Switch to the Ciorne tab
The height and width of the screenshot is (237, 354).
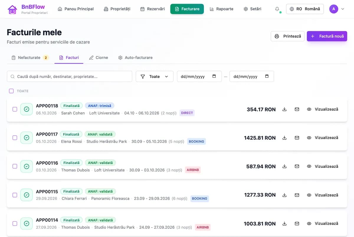[x=99, y=58]
